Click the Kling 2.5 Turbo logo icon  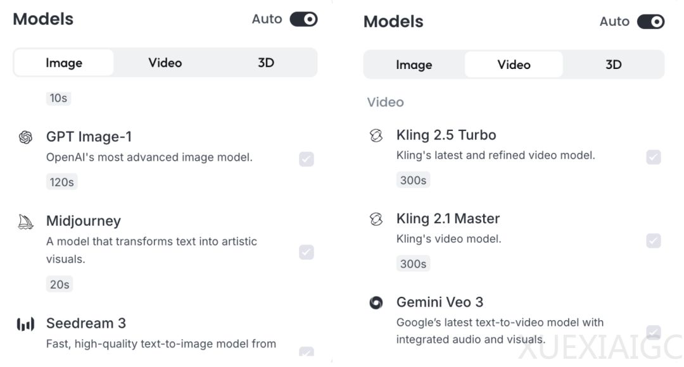coord(376,135)
